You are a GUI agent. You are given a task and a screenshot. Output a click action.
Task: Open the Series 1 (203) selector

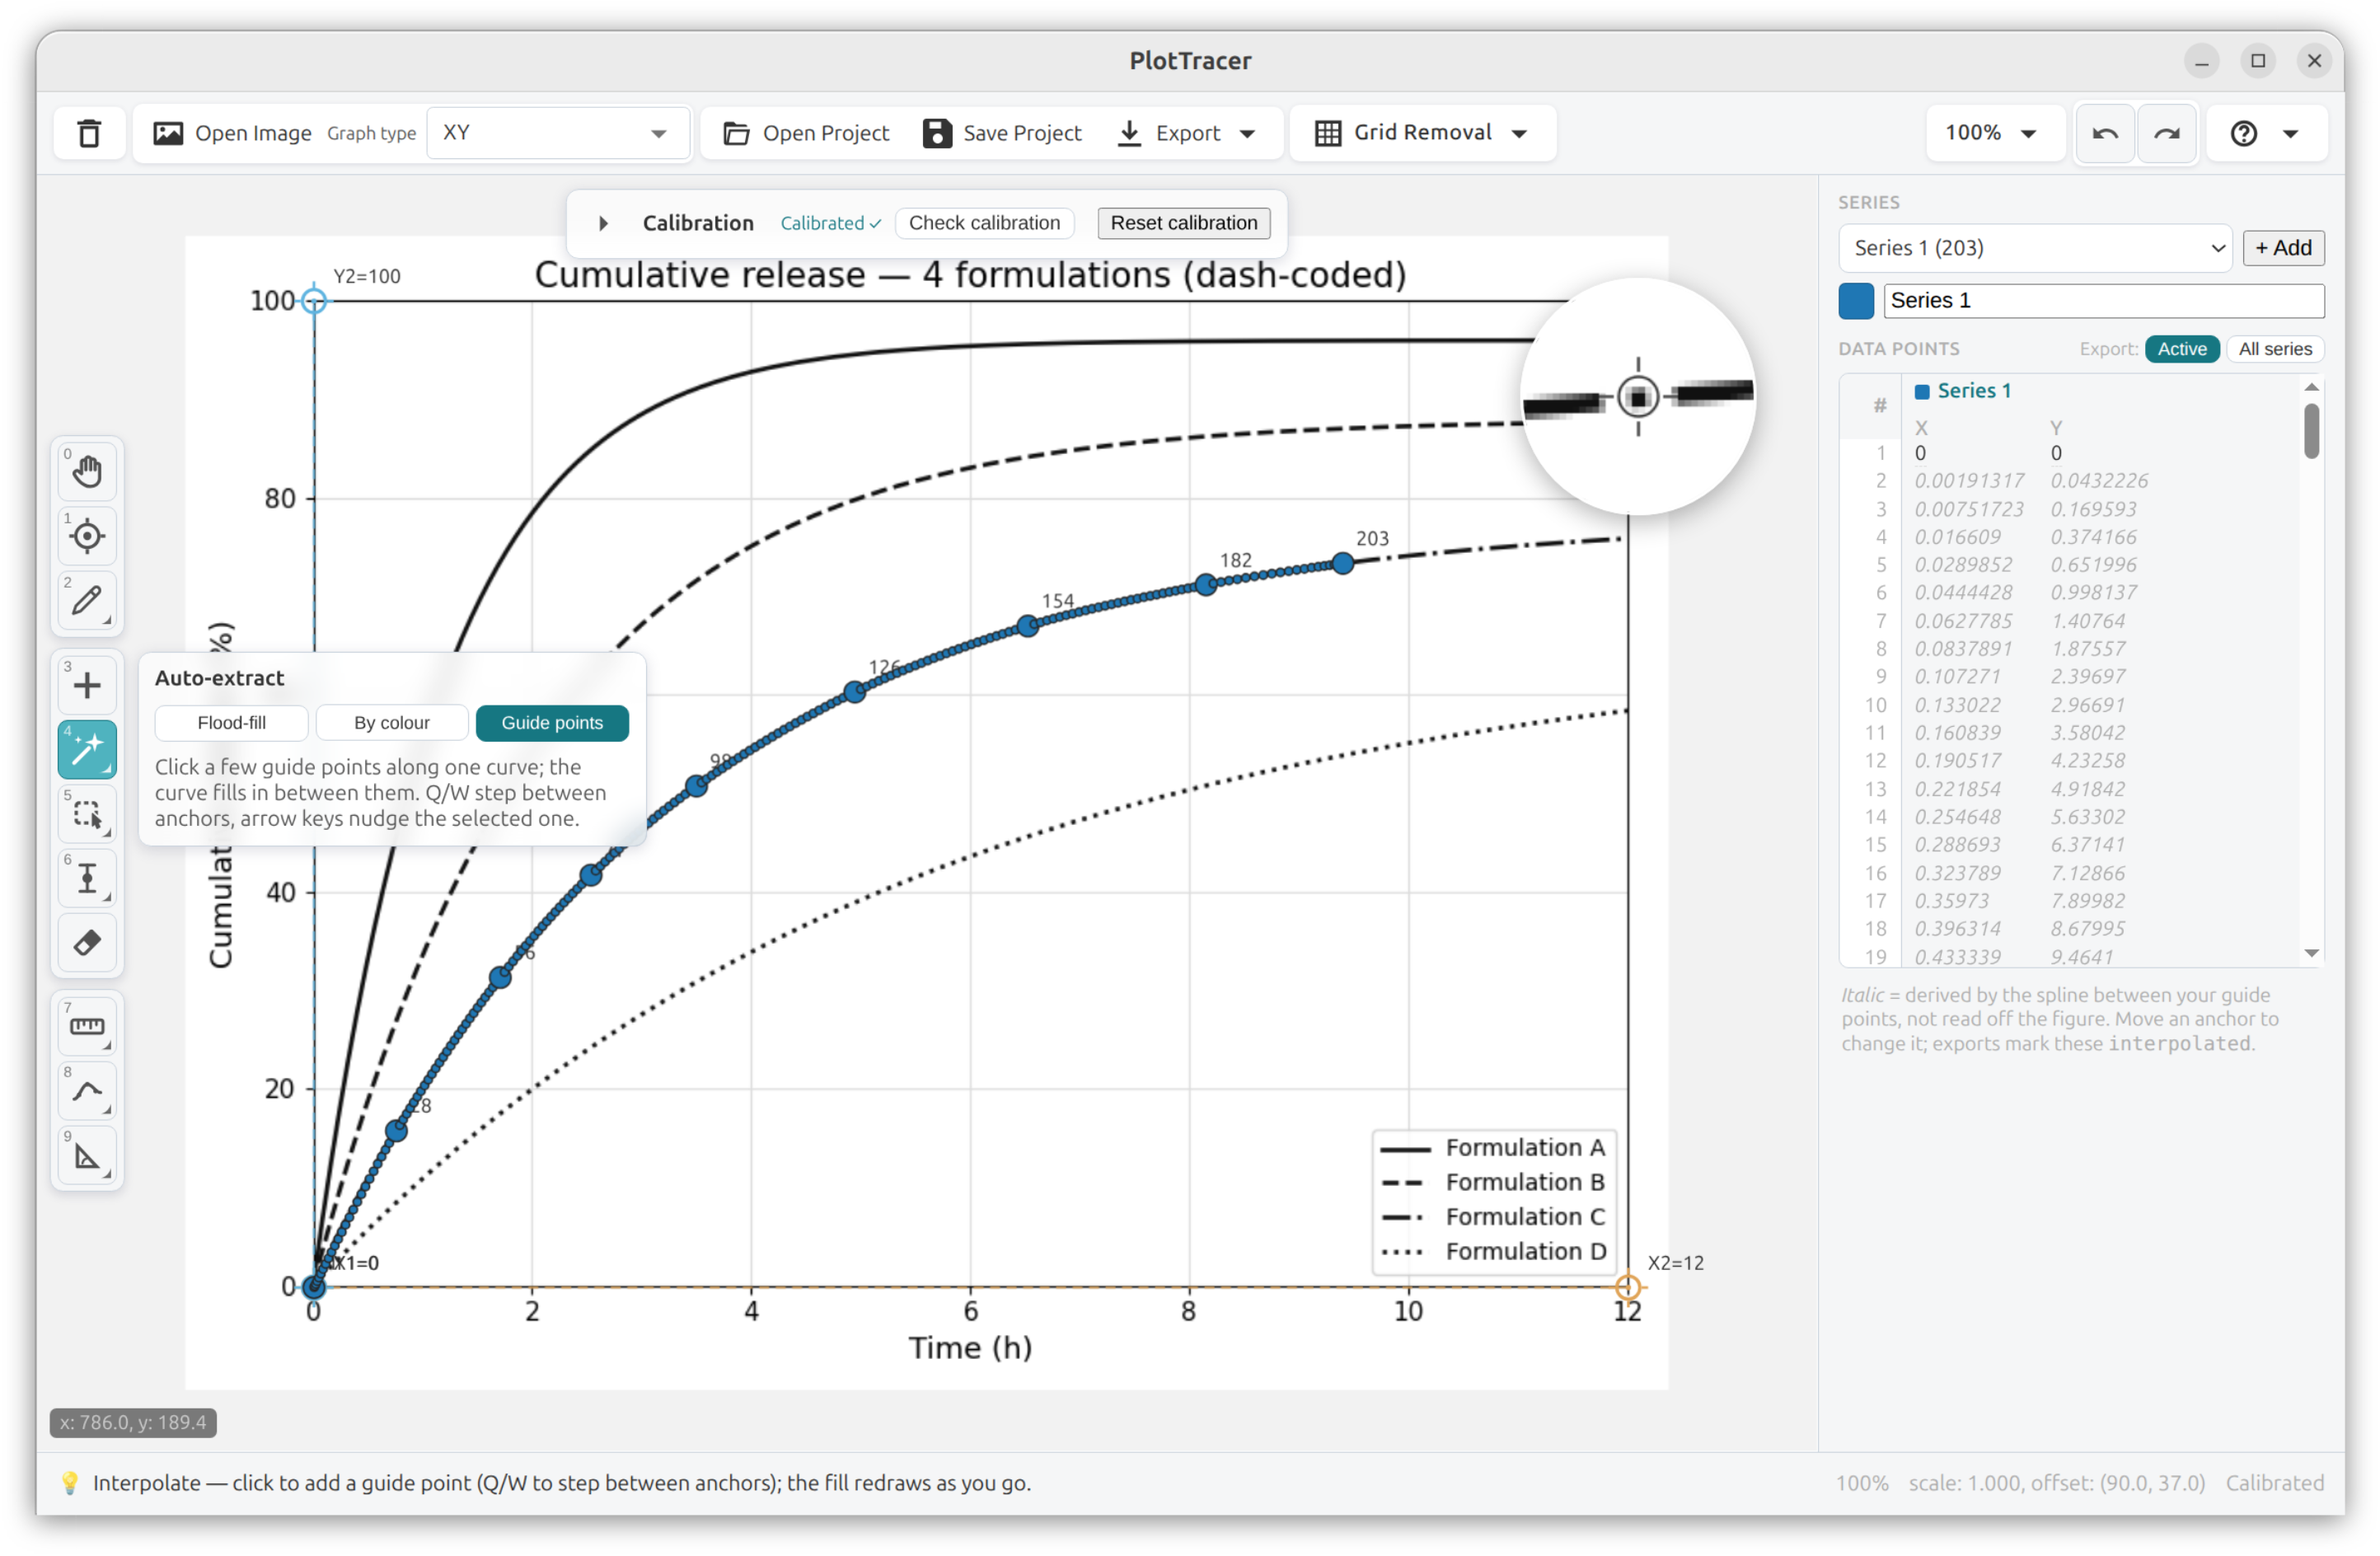pos(2034,248)
